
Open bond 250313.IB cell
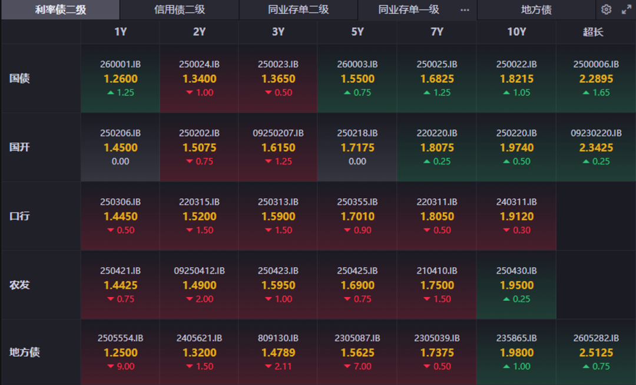tap(278, 216)
